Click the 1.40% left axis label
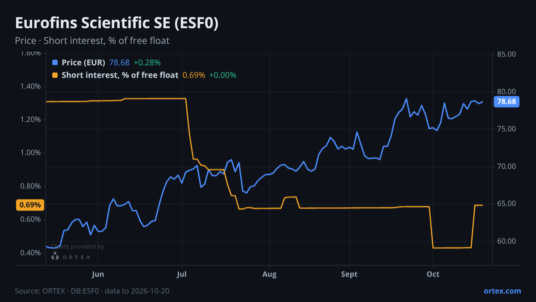Screen dimensions: 536x302 click(31, 86)
